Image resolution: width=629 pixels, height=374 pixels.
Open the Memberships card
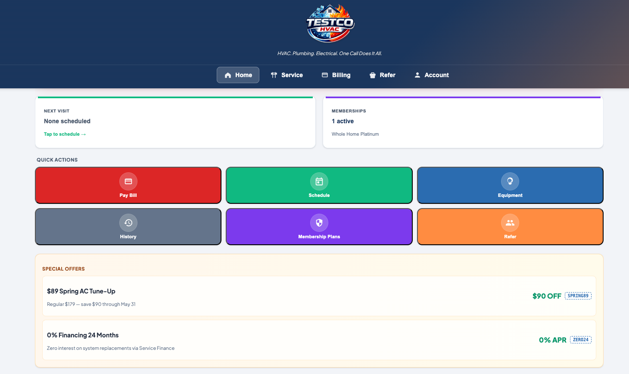pos(463,122)
